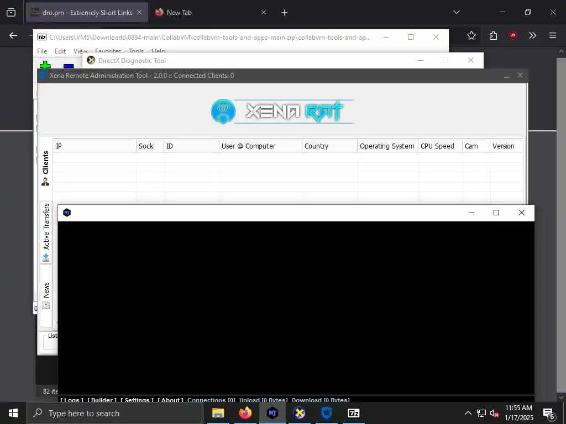This screenshot has height=424, width=566.
Task: Sort by the CPU Speed column header
Action: (x=440, y=146)
